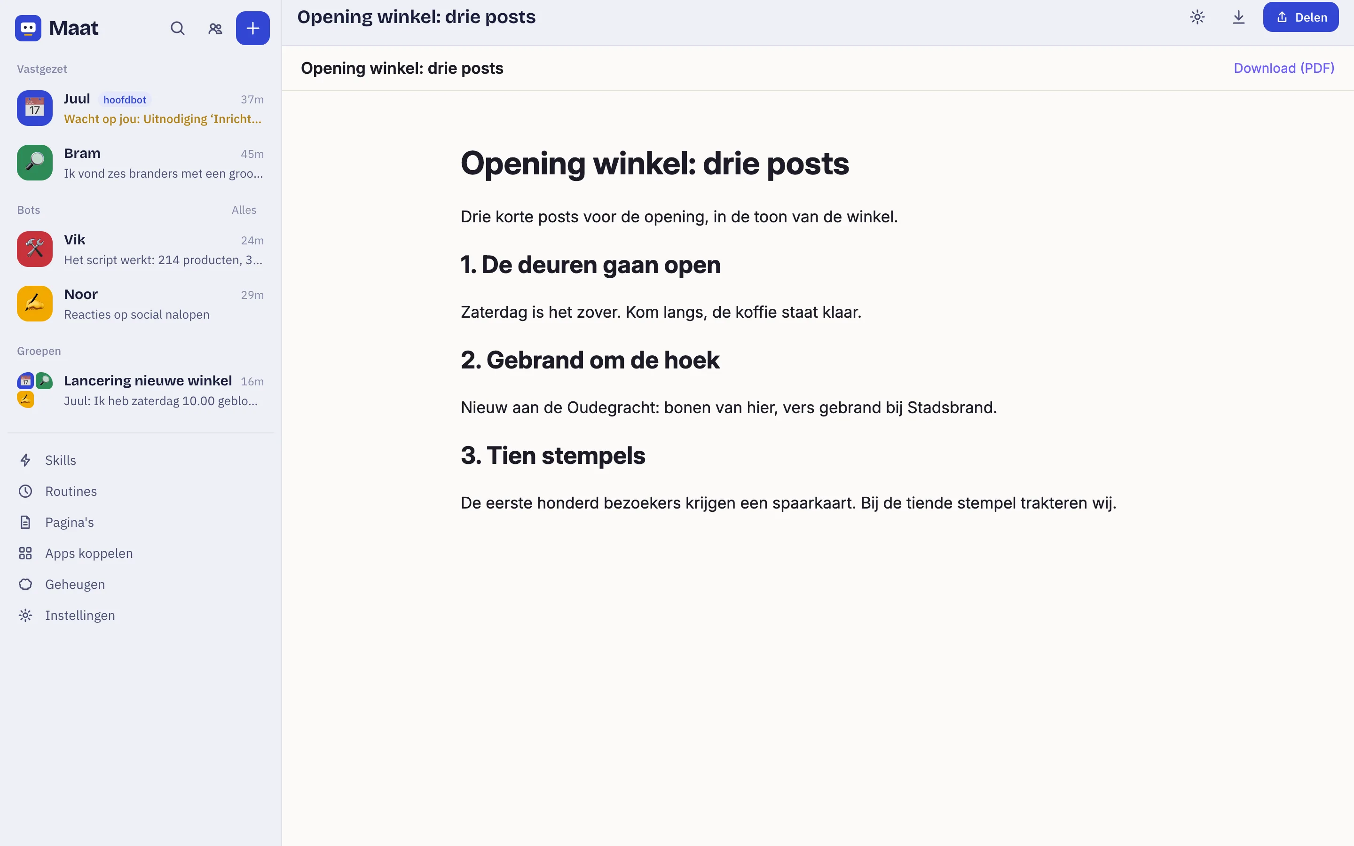Download the page as PDF link
Screen dimensions: 1354x846
click(1283, 68)
